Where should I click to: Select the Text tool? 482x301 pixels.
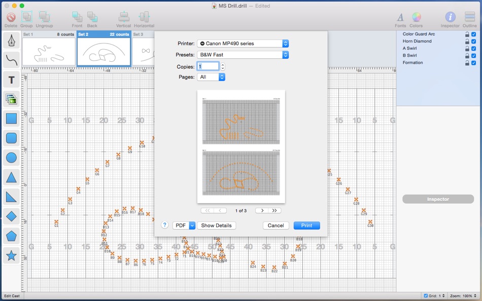pos(11,80)
